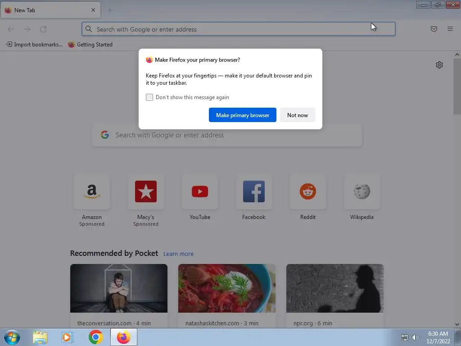The height and width of the screenshot is (346, 461).
Task: Click "npr.org · 6 min" text
Action: point(313,323)
